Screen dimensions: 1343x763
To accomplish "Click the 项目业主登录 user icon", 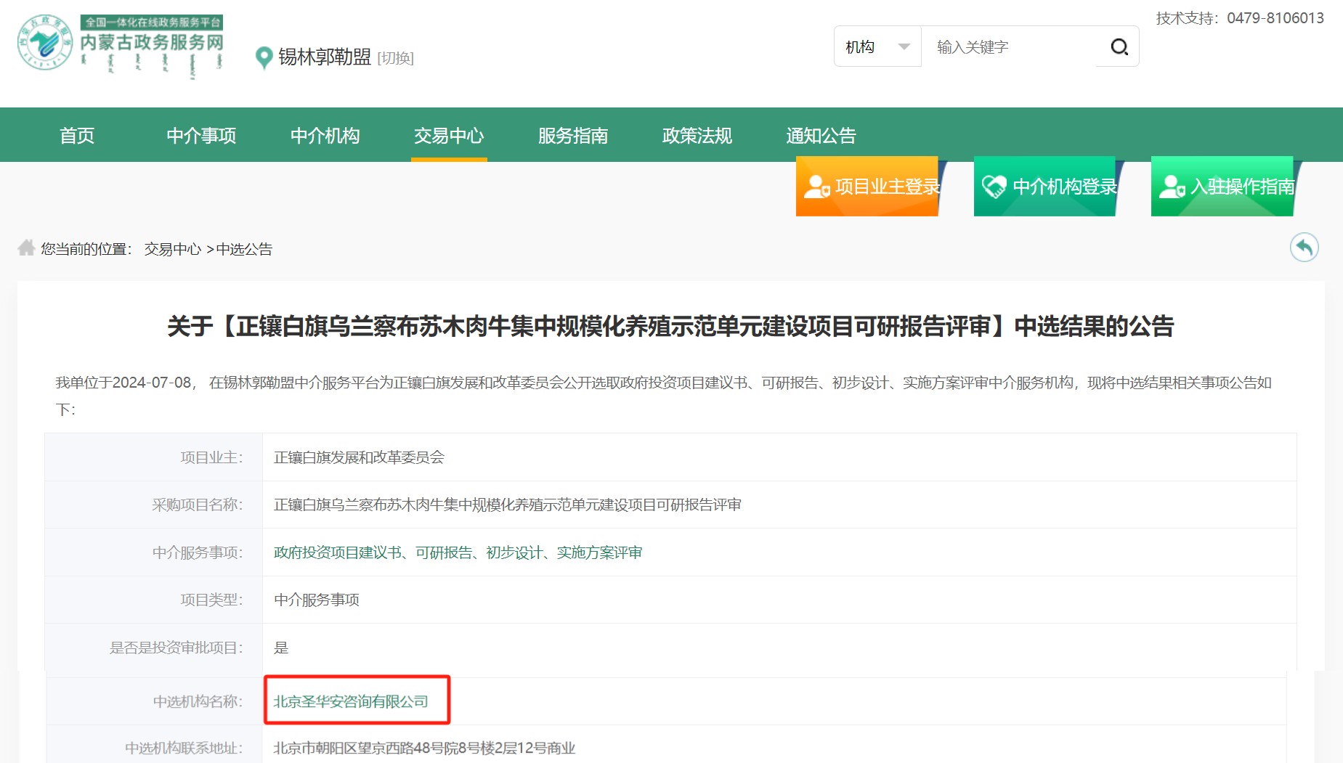I will [816, 187].
